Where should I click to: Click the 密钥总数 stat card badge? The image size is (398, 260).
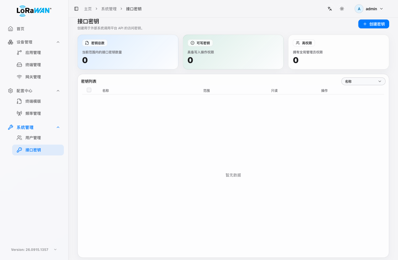pyautogui.click(x=95, y=43)
